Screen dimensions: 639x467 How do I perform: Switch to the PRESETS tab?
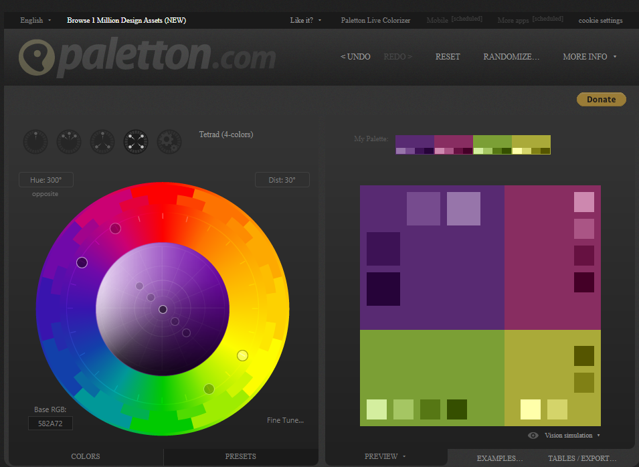240,457
